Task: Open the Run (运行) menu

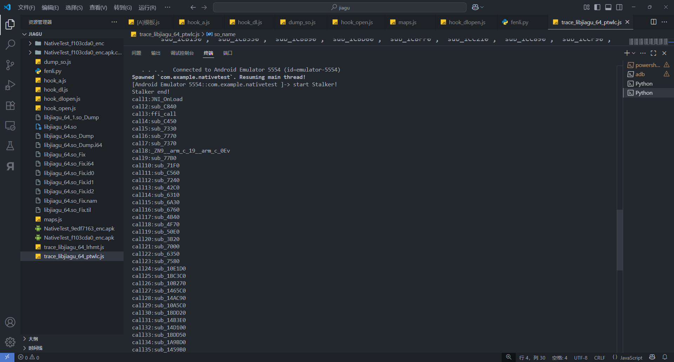Action: click(x=147, y=7)
